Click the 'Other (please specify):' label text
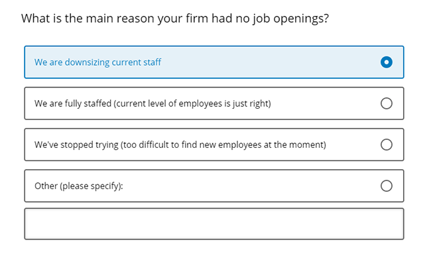This screenshot has height=264, width=431. tap(79, 186)
